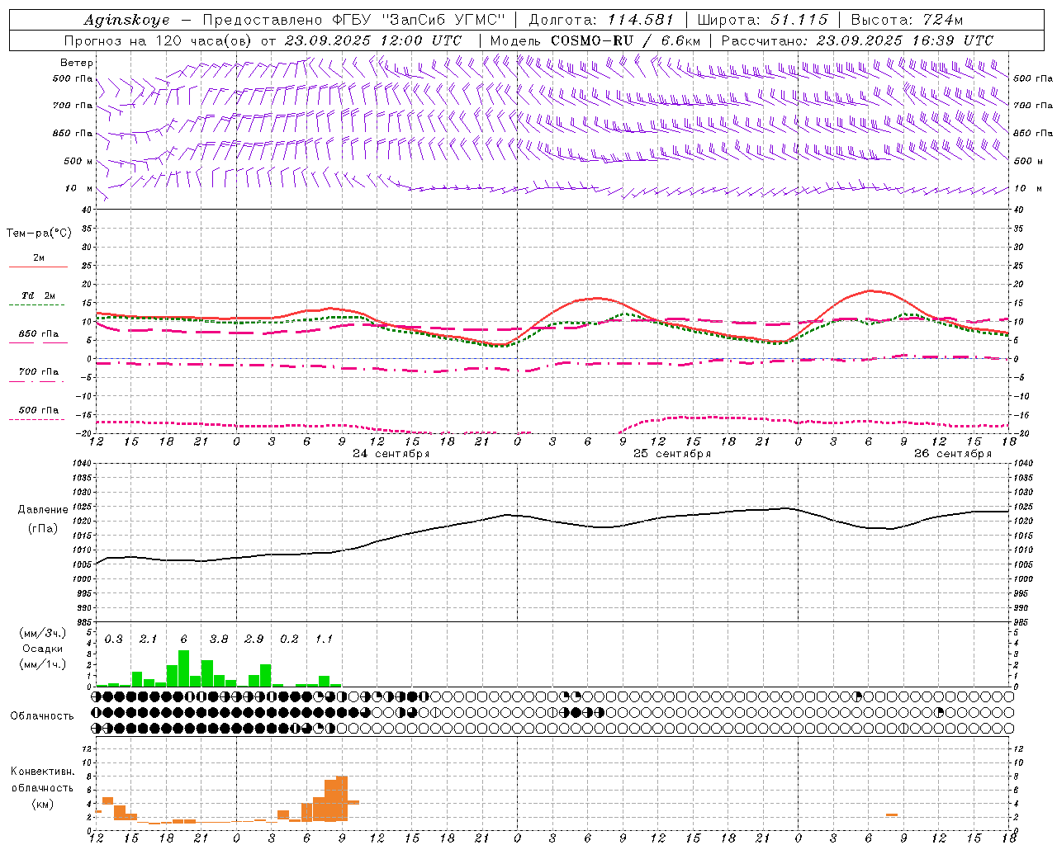The image size is (1057, 845).
Task: Click the "500 м" wind level label on left
Action: 78,161
